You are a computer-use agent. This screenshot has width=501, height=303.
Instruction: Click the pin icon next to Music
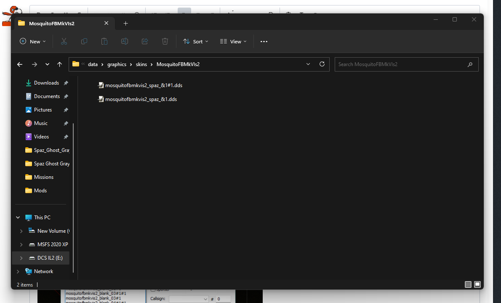tap(66, 123)
